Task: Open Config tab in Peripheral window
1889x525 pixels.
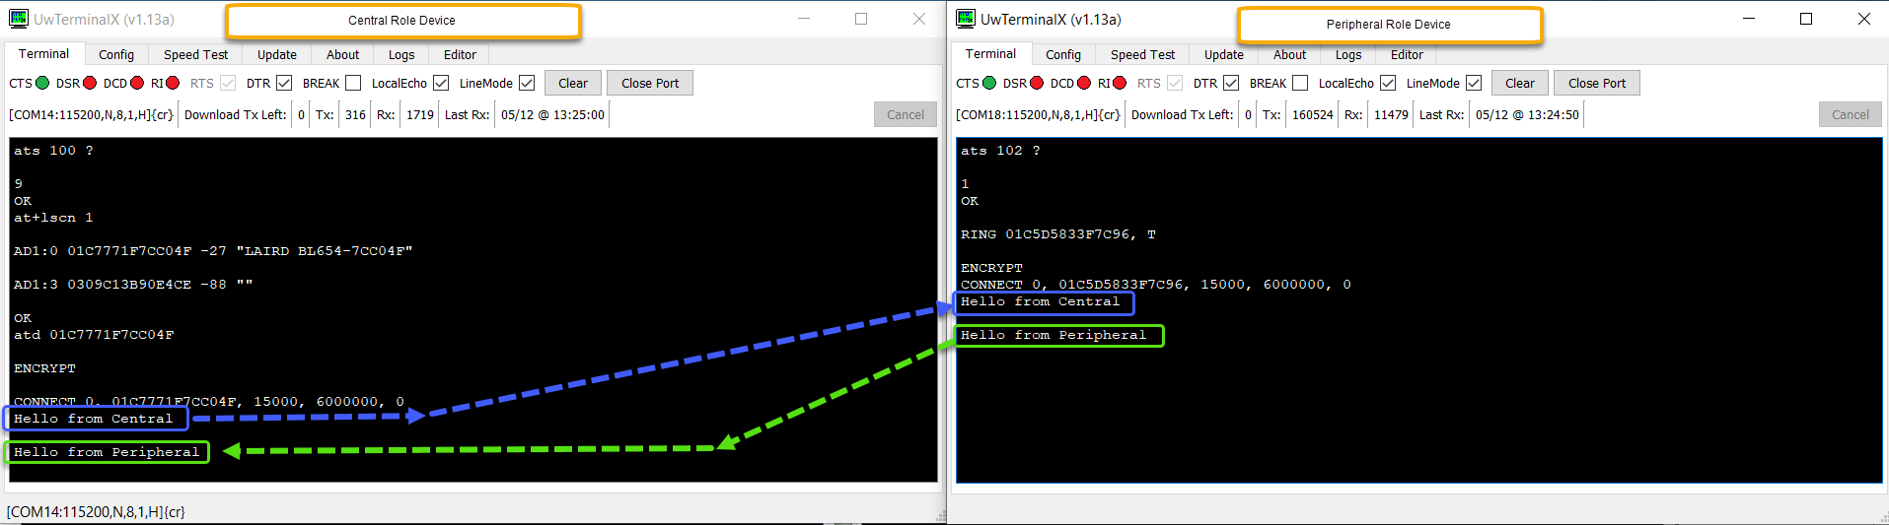Action: point(1063,55)
